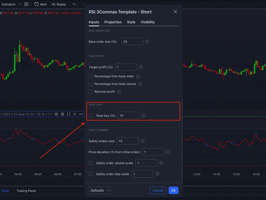Switch to the Properties tab
The height and width of the screenshot is (200, 266).
[113, 22]
